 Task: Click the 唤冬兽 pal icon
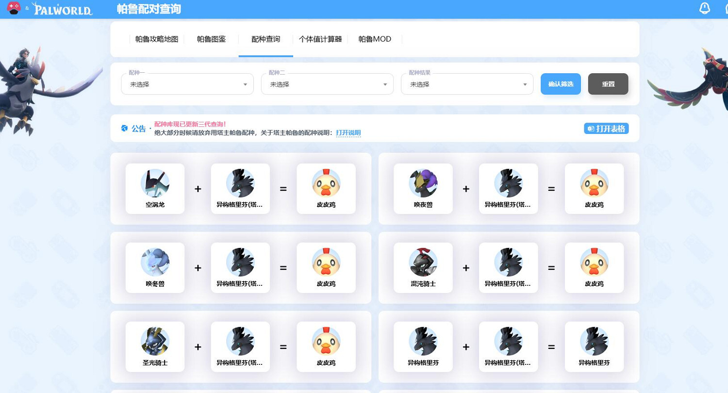155,262
